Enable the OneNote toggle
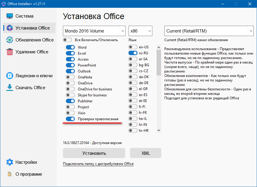Viewport: 257px width, 187px height. tap(70, 77)
